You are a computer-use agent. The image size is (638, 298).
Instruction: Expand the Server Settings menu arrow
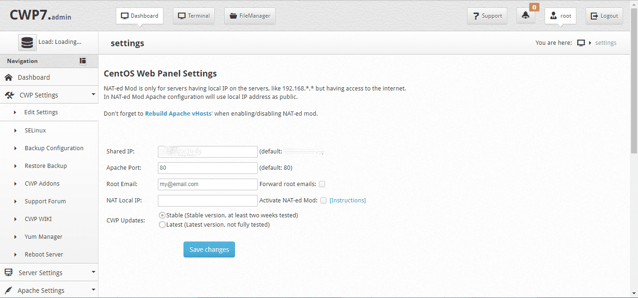click(93, 272)
